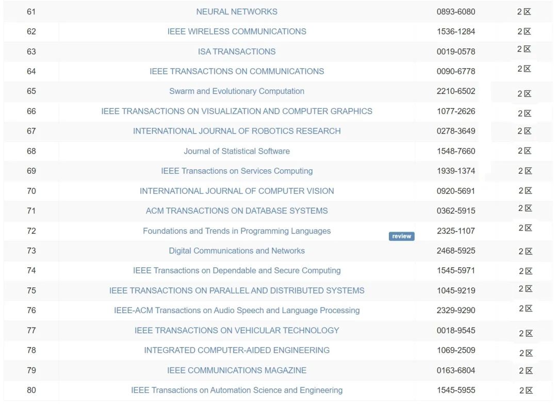This screenshot has width=557, height=406.
Task: Click the 2区 zone in row 79
Action: [x=526, y=371]
